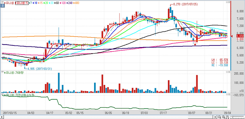This screenshot has height=119, width=245.
Task: Click the HC : -19.59% statistic
Action: [220, 65]
